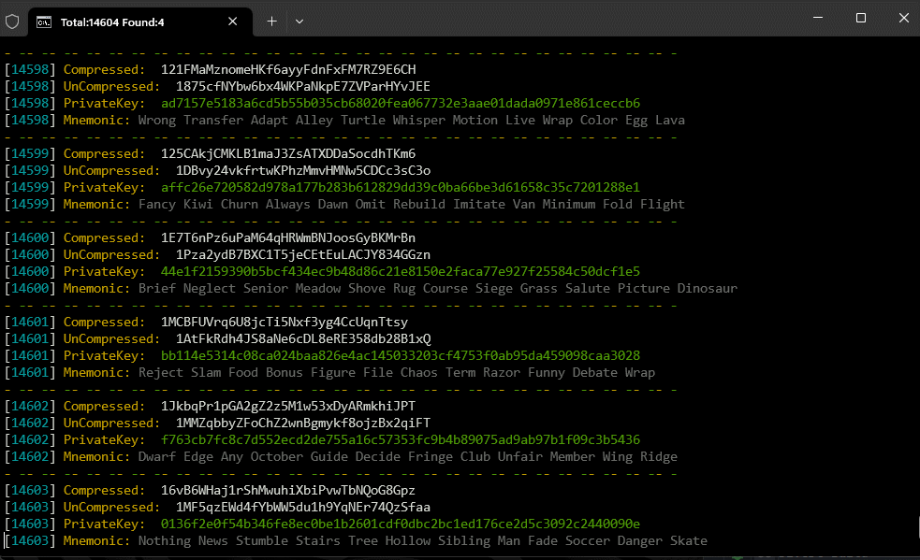
Task: Click compressed address 1JkbqPr1pGA2gZ2z5M1w53xDyARmkhiJPT
Action: [288, 407]
